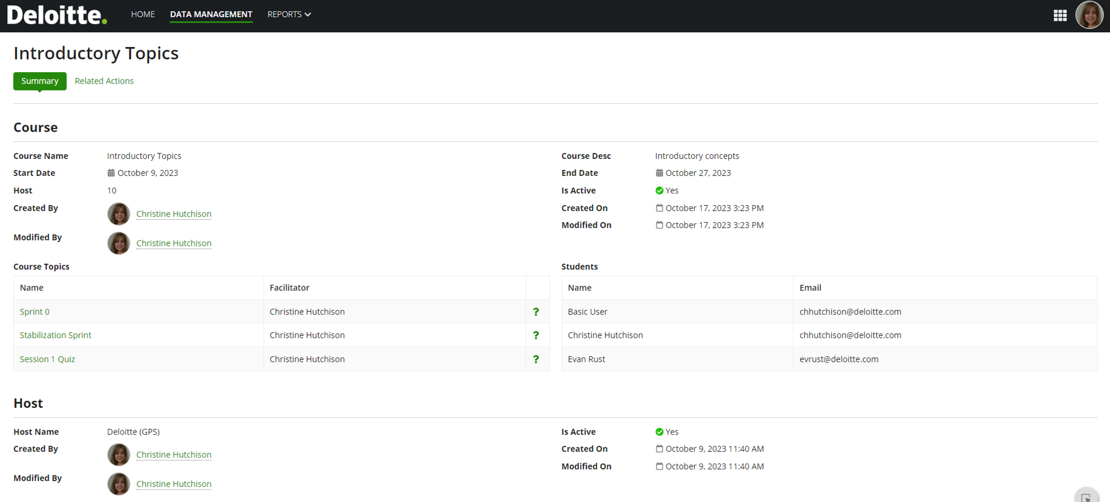This screenshot has width=1110, height=502.
Task: Click the host Is Active green checkmark
Action: 659,432
